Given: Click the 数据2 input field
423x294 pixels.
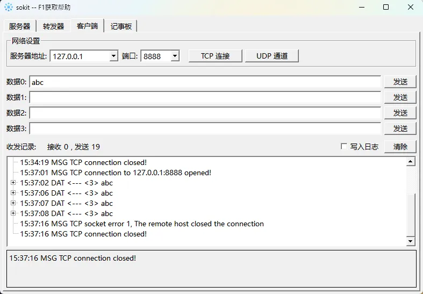Looking at the screenshot, I should point(205,113).
